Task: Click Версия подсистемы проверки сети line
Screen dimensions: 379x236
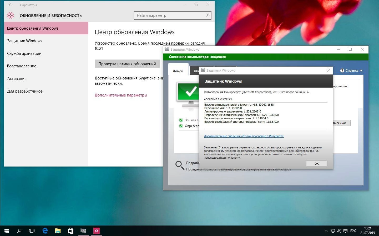Action: point(236,118)
